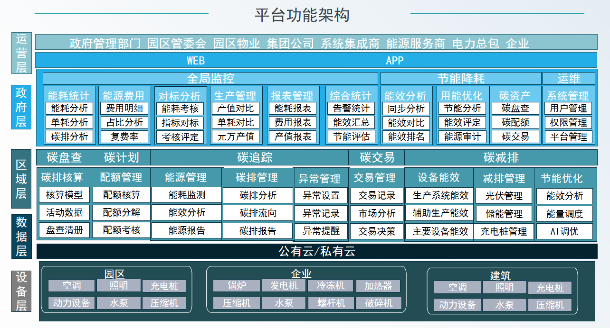Select the 费用明细 box
The height and width of the screenshot is (328, 610).
point(124,108)
